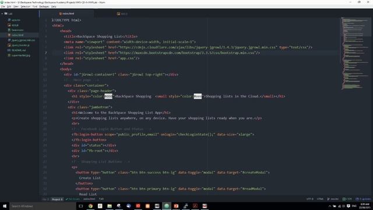
Task: Click the README.md file icon
Action: (x=9, y=50)
